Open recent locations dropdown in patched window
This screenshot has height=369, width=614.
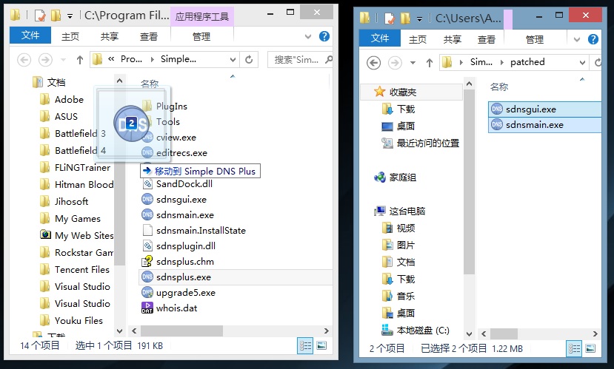(x=413, y=63)
